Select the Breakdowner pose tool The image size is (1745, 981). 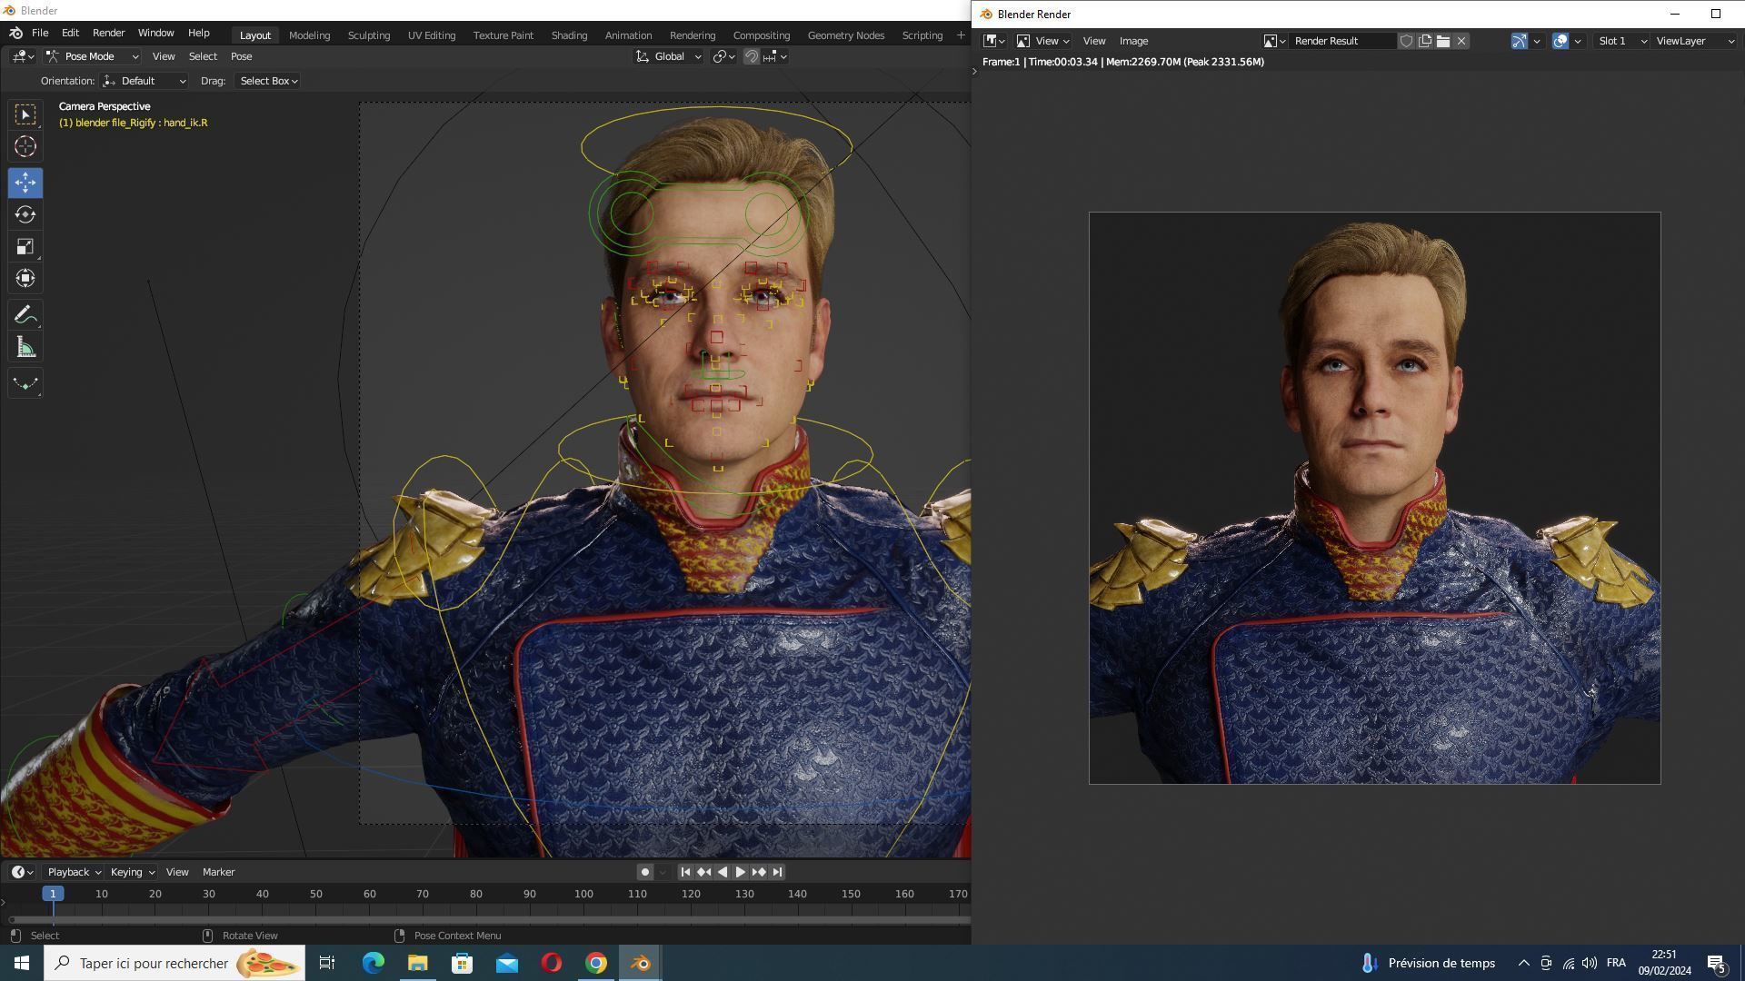(25, 383)
